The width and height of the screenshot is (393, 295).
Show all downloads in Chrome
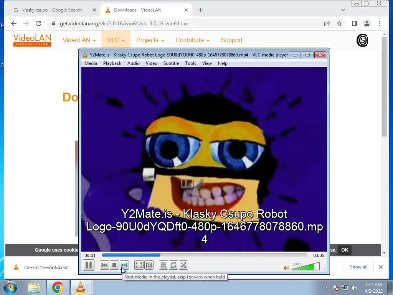coord(359,267)
